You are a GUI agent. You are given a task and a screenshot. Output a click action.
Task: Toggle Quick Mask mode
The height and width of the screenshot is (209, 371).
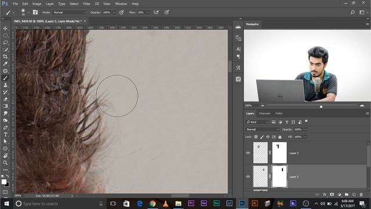(5, 192)
